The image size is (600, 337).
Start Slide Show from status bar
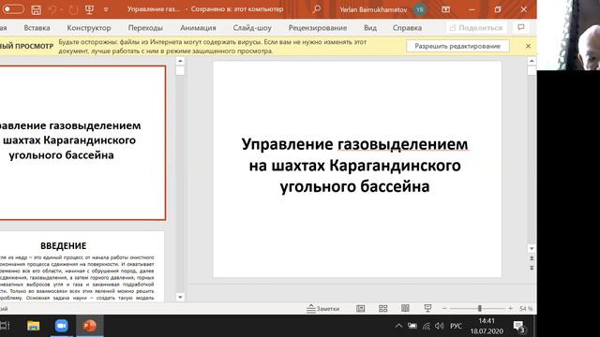click(427, 308)
